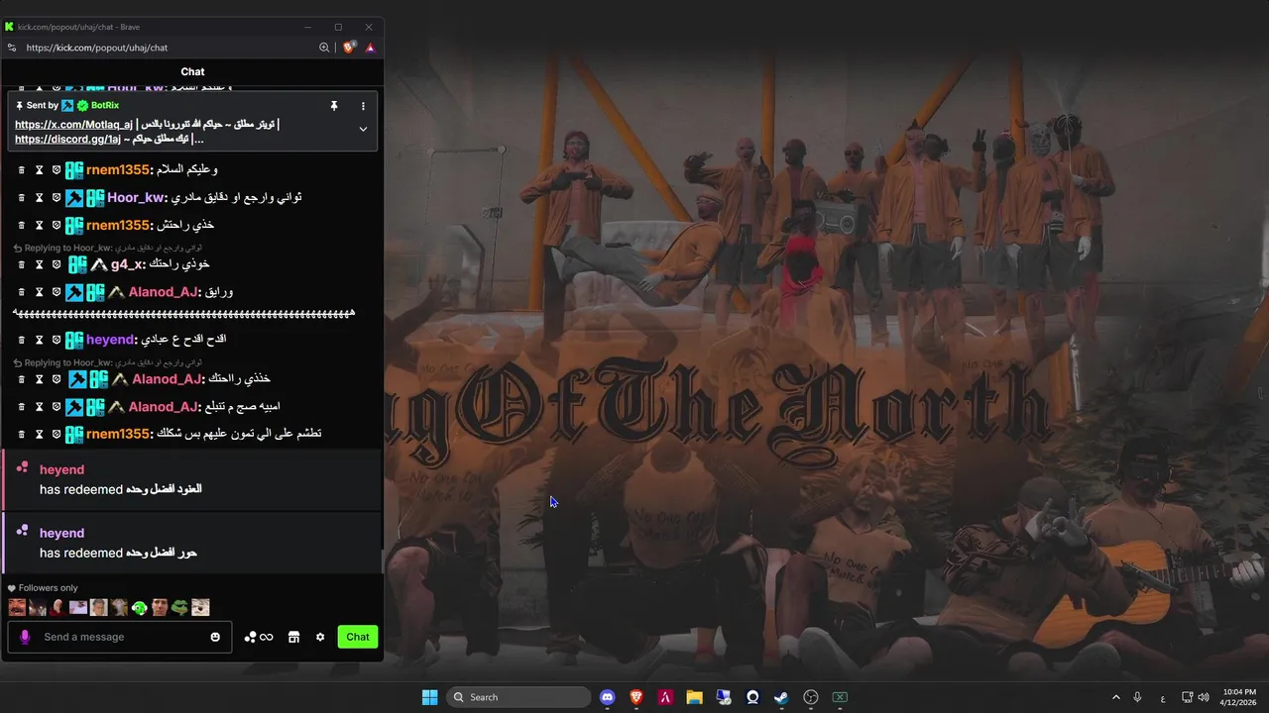Shield icon beside Hoor_kw's message

click(x=57, y=198)
